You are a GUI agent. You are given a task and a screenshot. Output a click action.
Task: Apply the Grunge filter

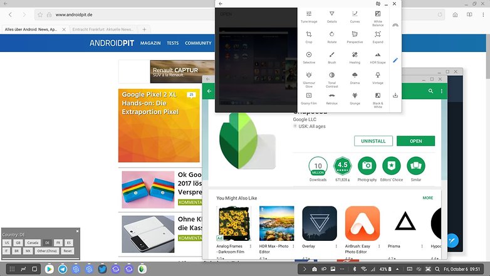(355, 98)
